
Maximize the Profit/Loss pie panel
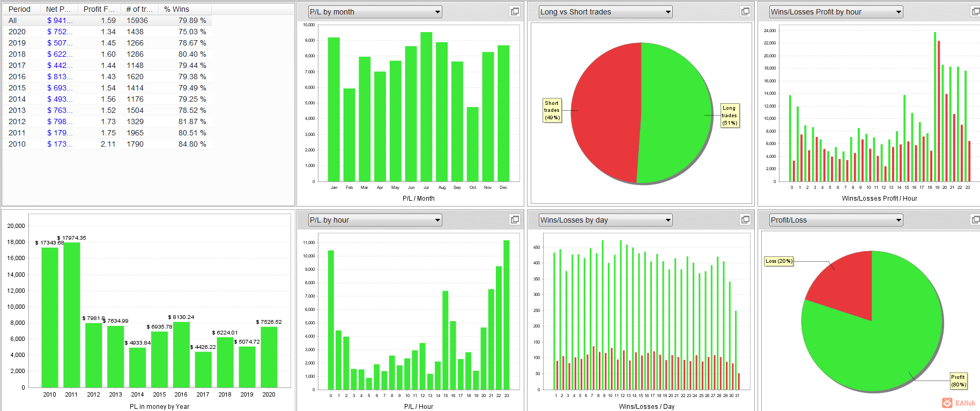click(x=976, y=220)
